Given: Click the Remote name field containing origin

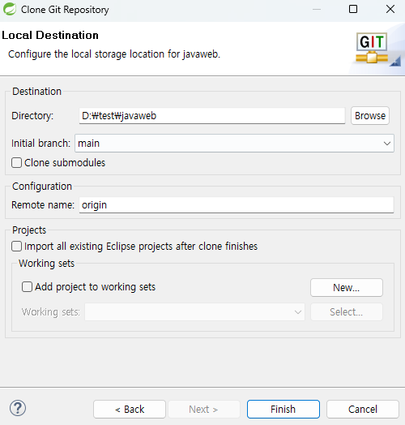Looking at the screenshot, I should point(237,205).
